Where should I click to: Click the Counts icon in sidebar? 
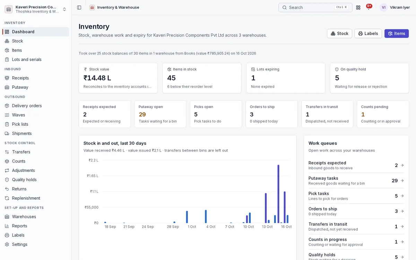tap(7, 161)
